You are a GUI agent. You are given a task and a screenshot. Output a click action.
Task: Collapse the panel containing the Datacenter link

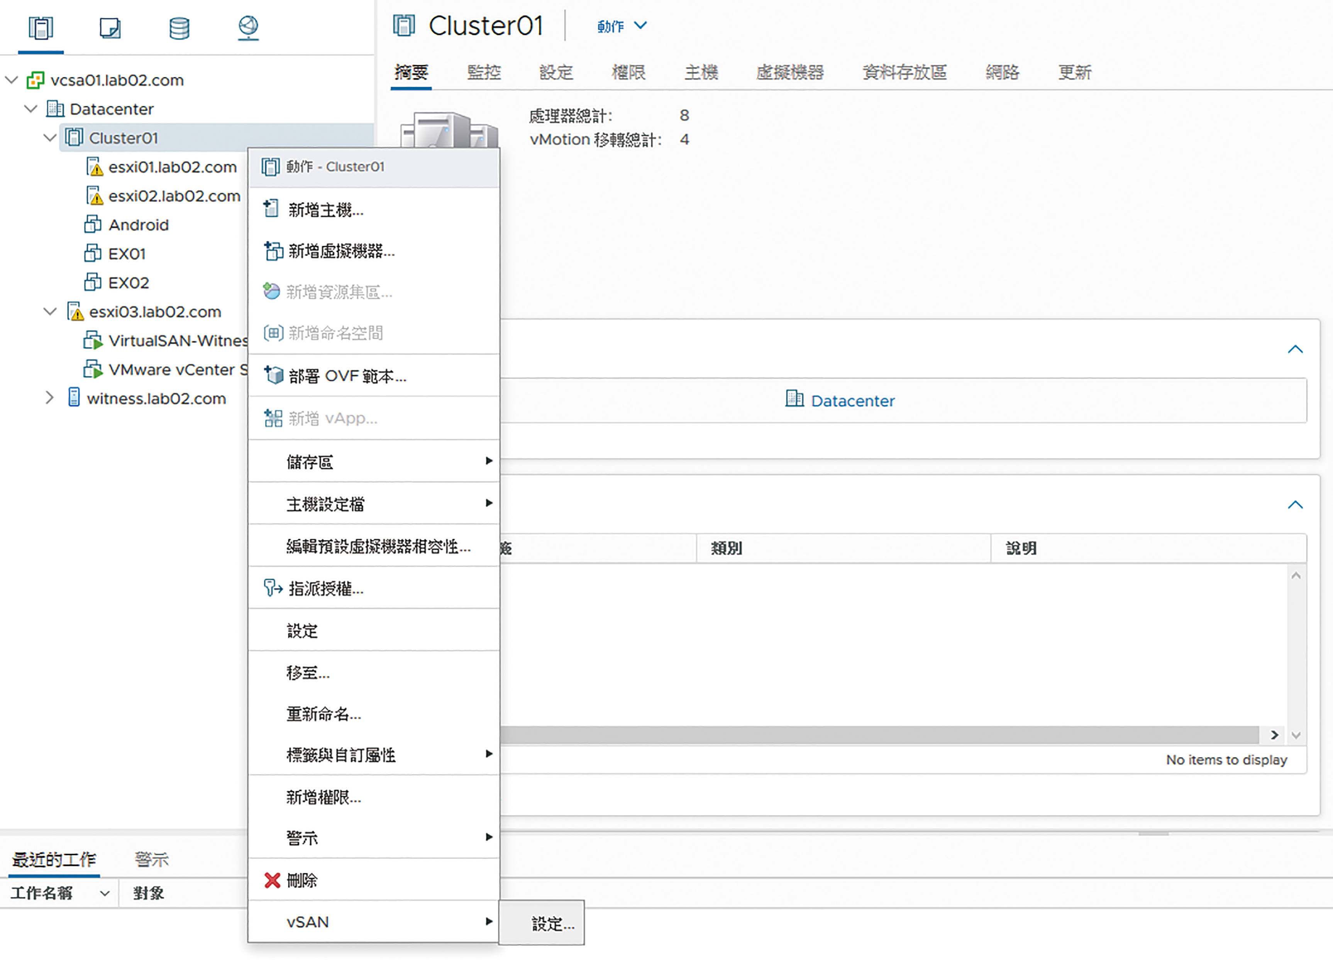[1295, 350]
